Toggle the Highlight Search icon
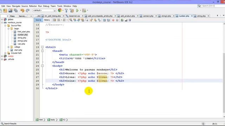This screenshot has width=225, height=126. coord(83,20)
